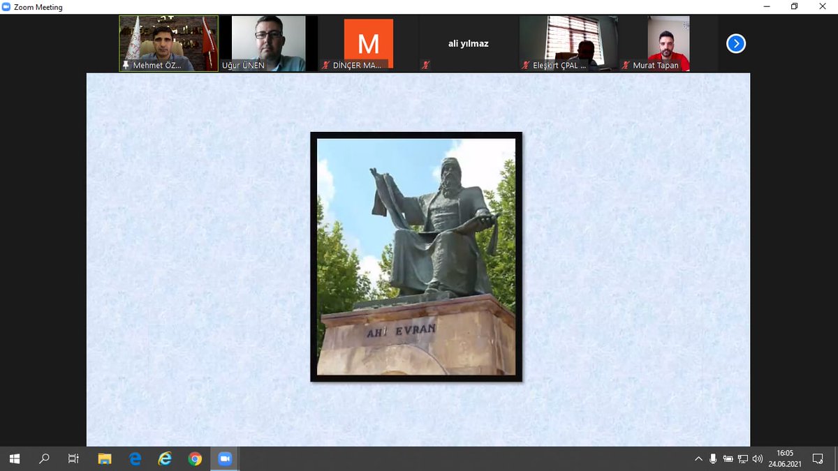
Task: Launch Microsoft Edge from the taskbar
Action: click(x=135, y=458)
